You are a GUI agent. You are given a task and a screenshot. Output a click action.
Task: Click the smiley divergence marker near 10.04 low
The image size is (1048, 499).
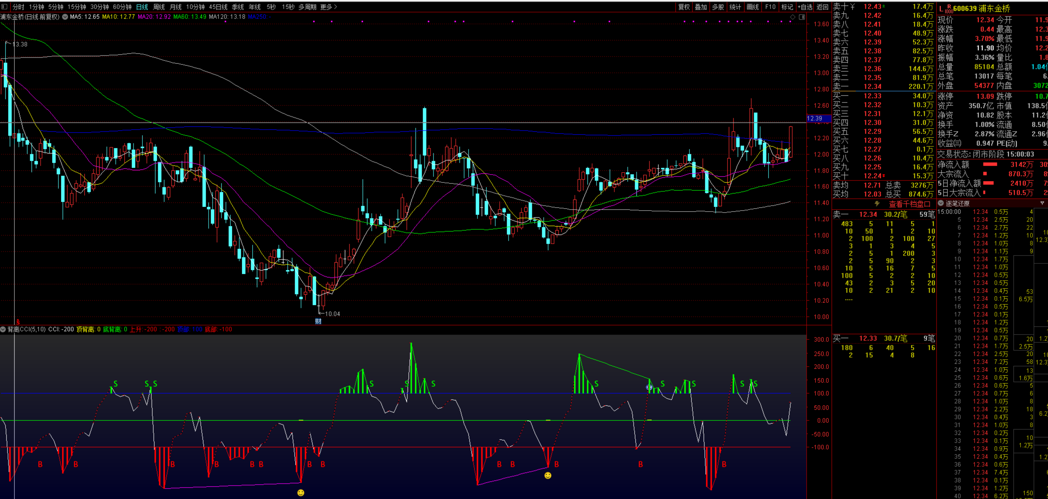pyautogui.click(x=301, y=492)
